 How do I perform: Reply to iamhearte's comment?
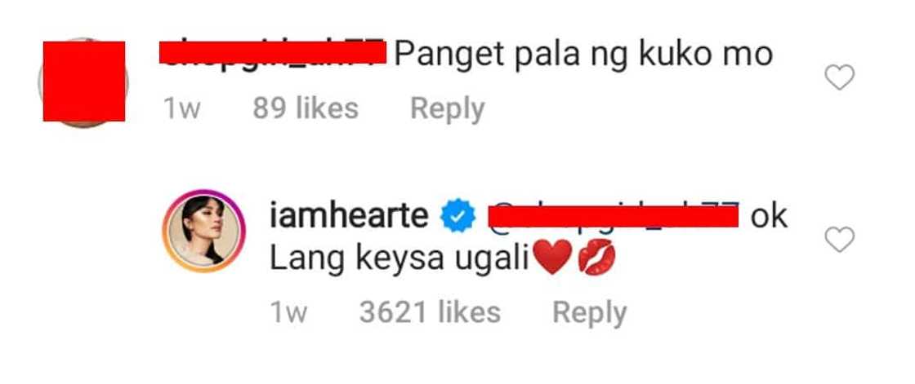click(x=589, y=313)
